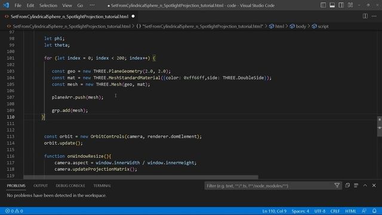The width and height of the screenshot is (382, 215).
Task: Open notifications bell icon
Action: click(x=374, y=211)
